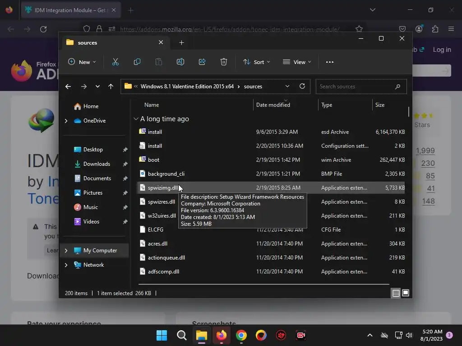
Task: Click the Cut scissors icon in Explorer toolbar
Action: point(115,62)
